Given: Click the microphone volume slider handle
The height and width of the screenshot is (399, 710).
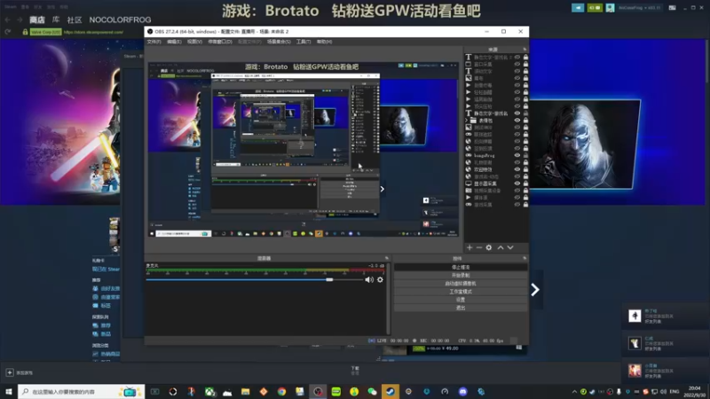Looking at the screenshot, I should click(329, 279).
